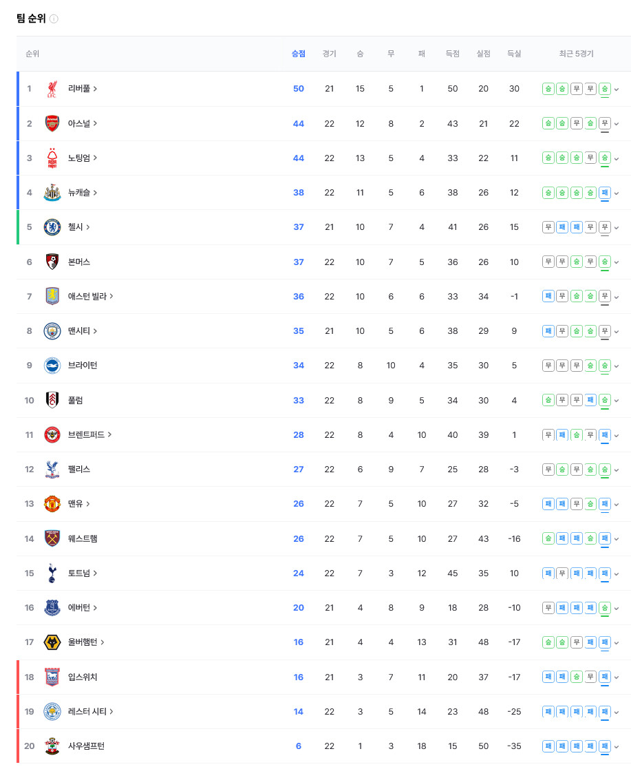Open the 애스턴 빌라 team link
Screen dimensions: 631x769
coord(90,296)
